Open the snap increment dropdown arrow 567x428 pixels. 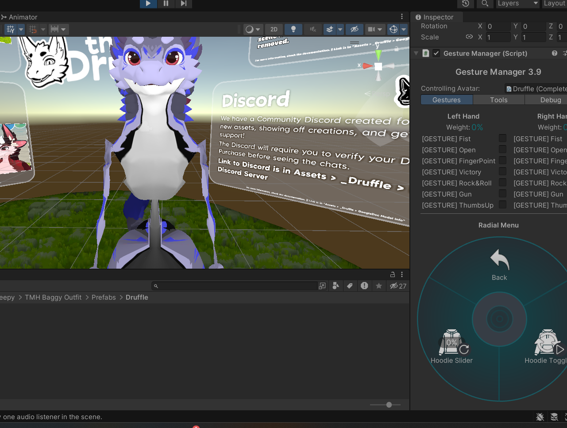coord(43,30)
